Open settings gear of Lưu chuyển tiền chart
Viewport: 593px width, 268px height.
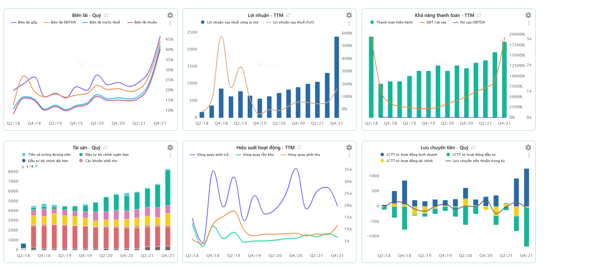[x=528, y=148]
